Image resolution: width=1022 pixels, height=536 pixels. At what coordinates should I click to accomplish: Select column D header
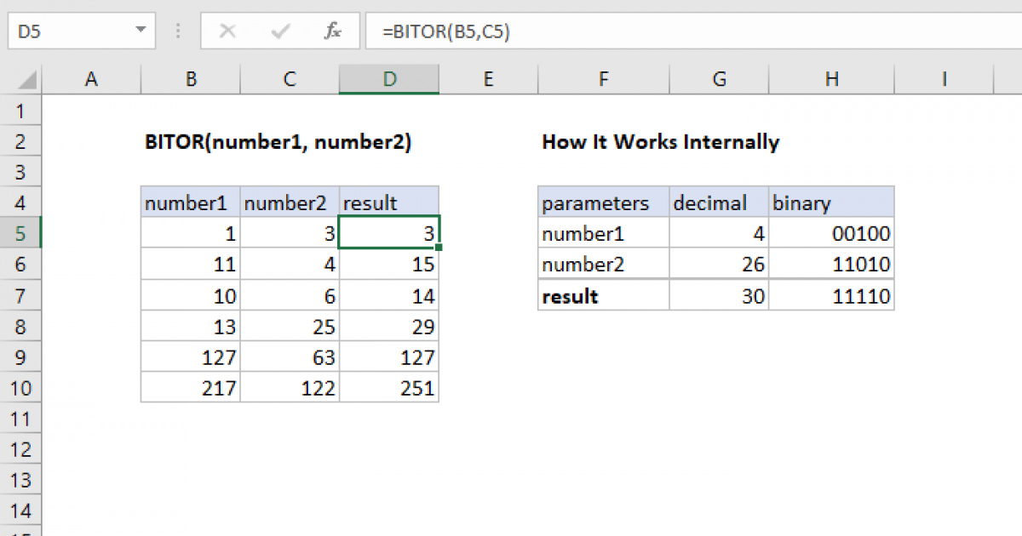coord(389,79)
